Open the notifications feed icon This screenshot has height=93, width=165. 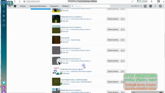click(145, 6)
